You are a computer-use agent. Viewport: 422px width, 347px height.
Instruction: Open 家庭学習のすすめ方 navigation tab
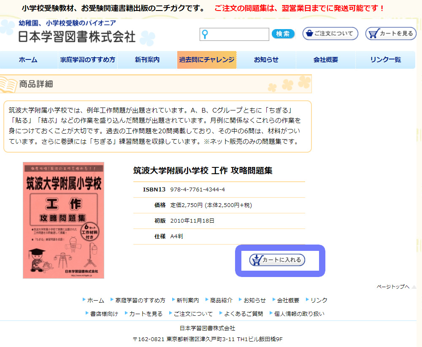88,60
